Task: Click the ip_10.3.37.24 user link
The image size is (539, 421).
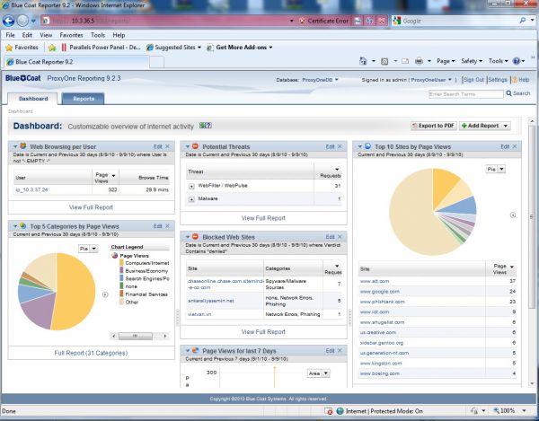Action: tap(32, 190)
